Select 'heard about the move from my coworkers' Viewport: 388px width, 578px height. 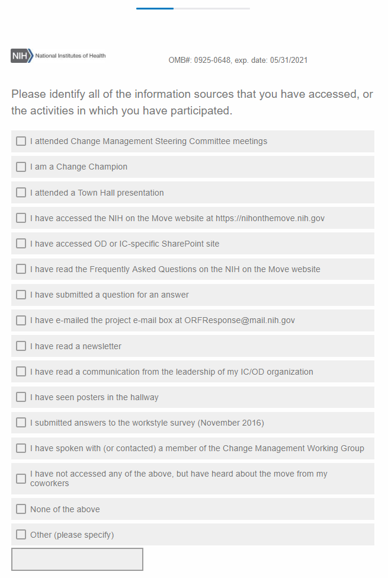[21, 478]
